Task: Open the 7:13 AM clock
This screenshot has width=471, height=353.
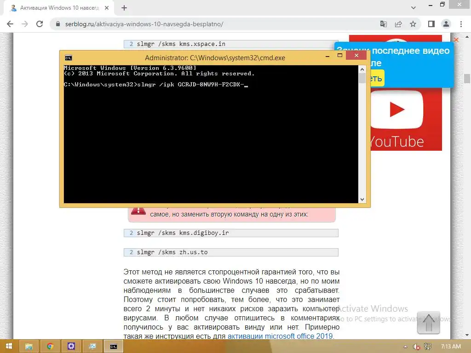Action: coord(451,347)
